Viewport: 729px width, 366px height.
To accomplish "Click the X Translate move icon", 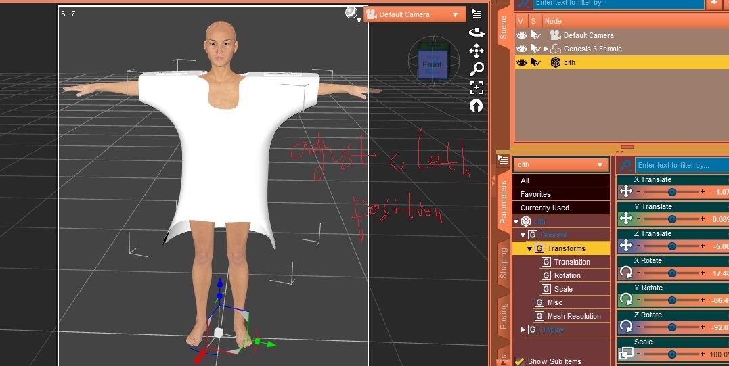I will (626, 191).
